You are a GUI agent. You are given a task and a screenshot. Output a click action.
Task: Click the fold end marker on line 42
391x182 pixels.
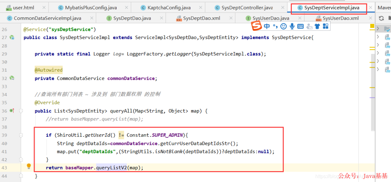(21, 159)
